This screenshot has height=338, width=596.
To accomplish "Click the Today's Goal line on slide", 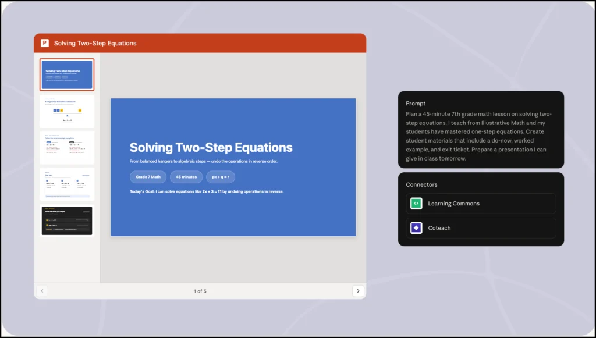I will [207, 191].
